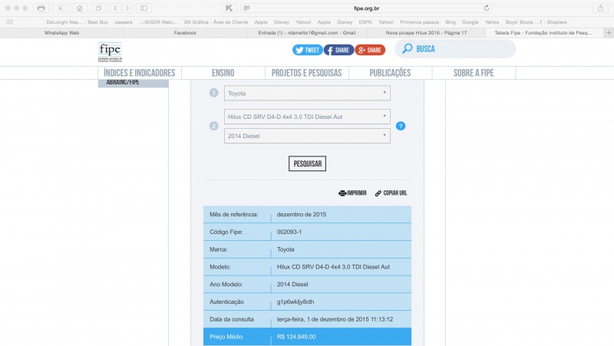
Task: Open the Publicações menu
Action: point(390,73)
